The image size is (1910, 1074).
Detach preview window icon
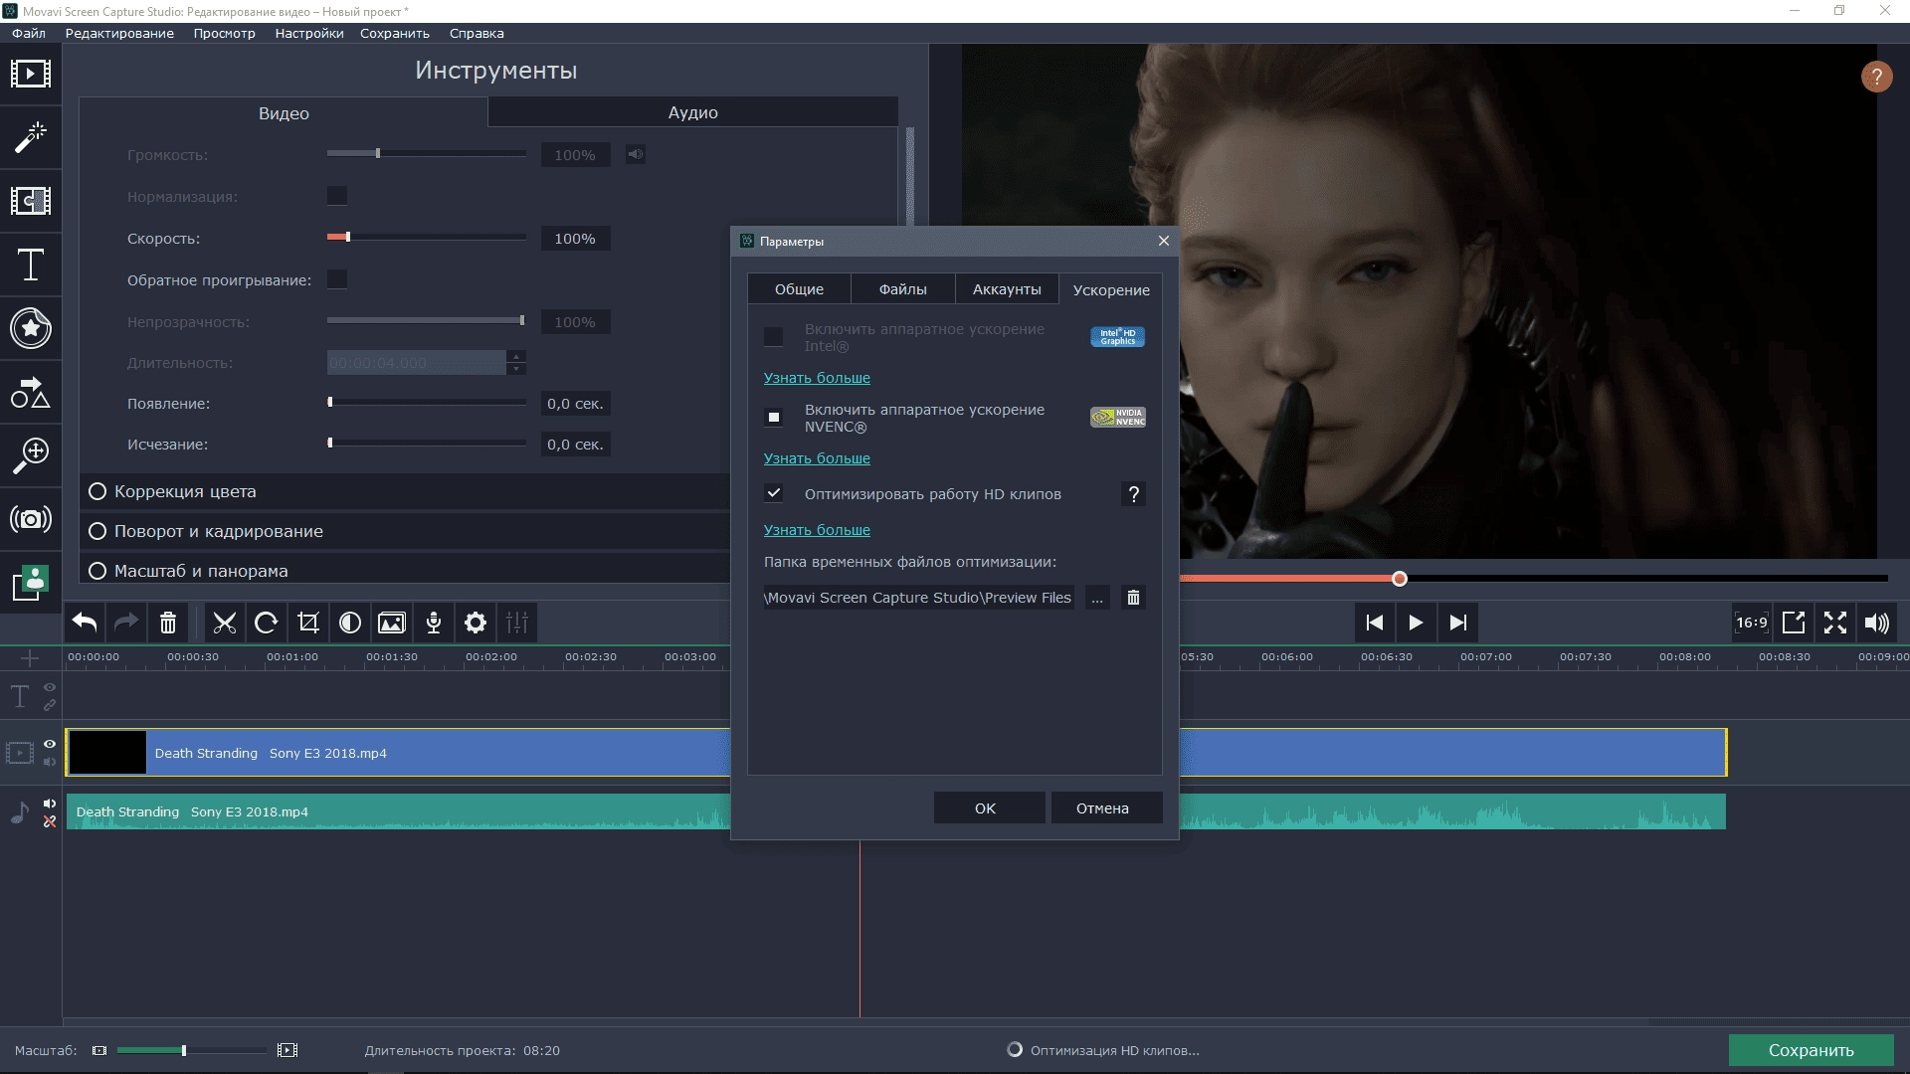click(x=1794, y=623)
